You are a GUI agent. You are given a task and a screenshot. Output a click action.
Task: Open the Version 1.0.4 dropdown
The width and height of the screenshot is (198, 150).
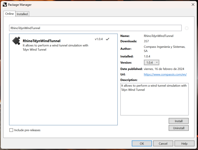[151, 62]
